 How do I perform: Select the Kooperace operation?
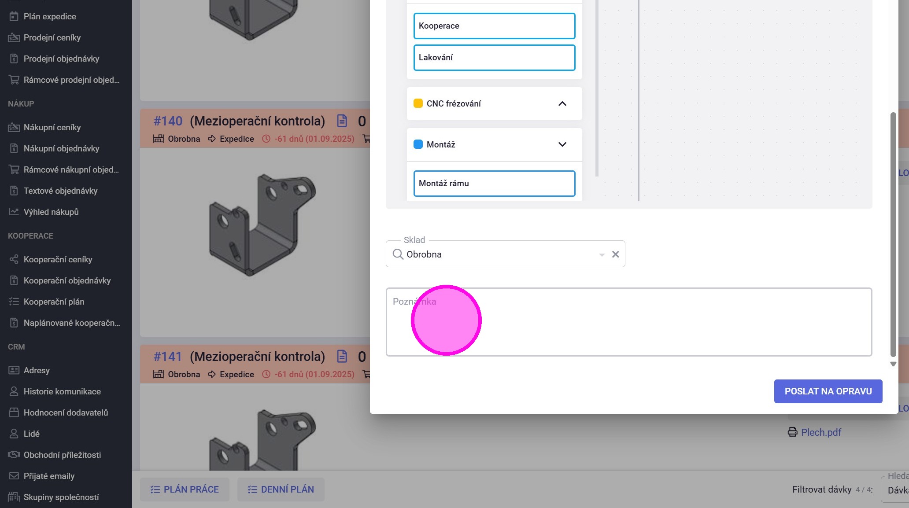[x=494, y=26]
